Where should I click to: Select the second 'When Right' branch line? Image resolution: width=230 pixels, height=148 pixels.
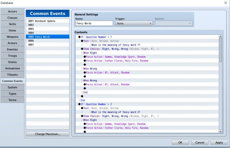click(147, 120)
